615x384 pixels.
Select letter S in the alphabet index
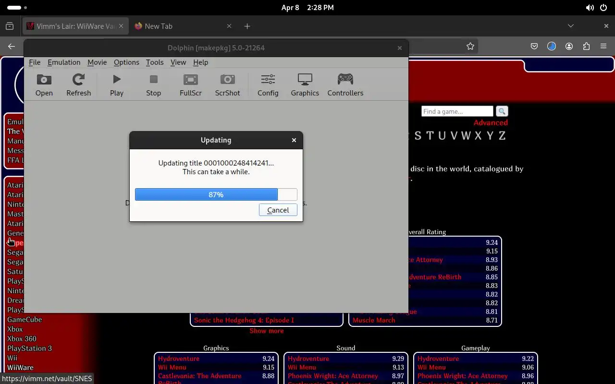click(418, 136)
